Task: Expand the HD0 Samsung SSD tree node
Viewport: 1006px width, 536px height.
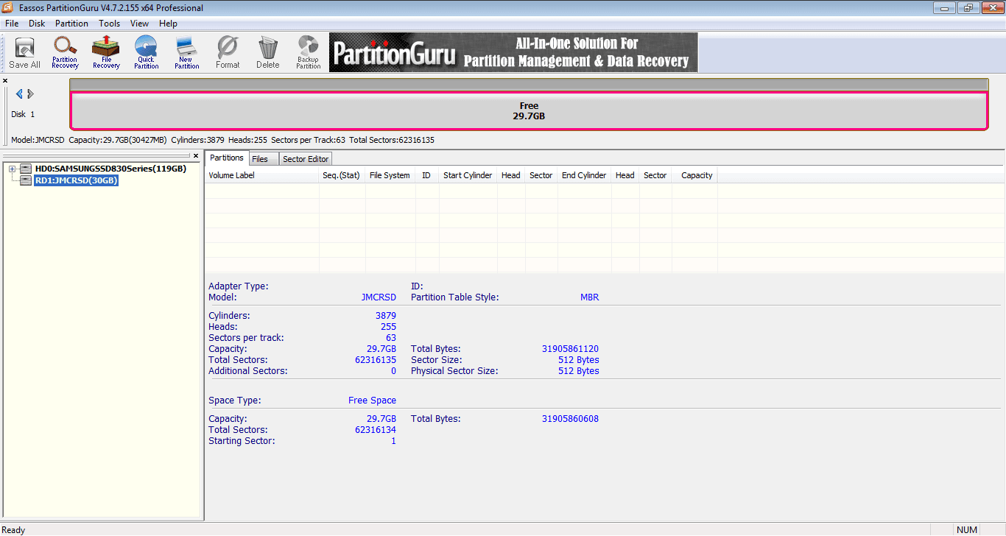Action: pyautogui.click(x=13, y=169)
